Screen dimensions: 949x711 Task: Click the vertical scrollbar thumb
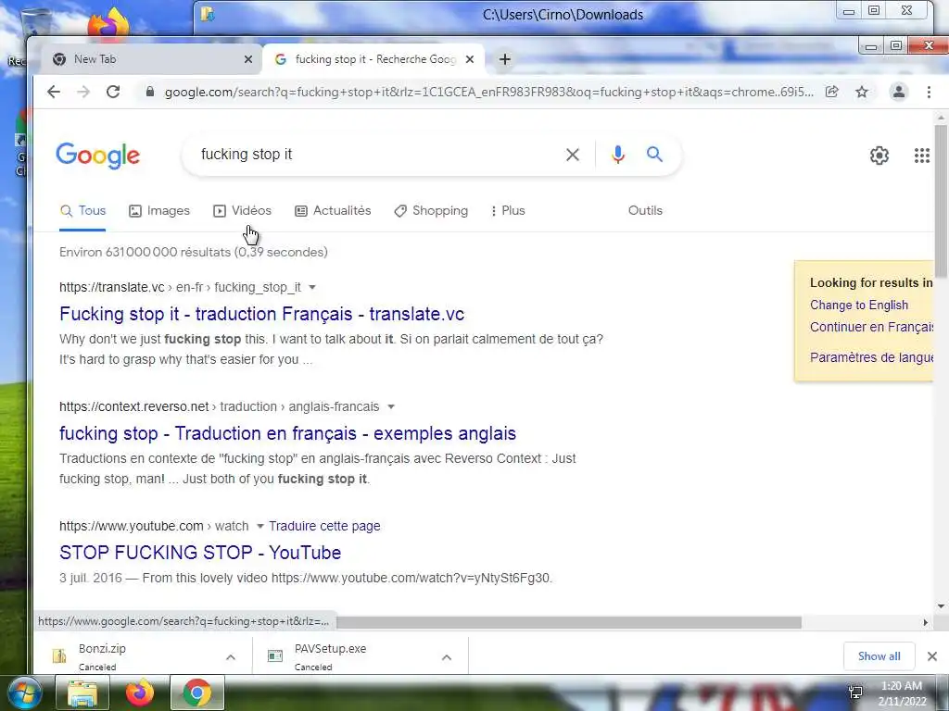940,201
